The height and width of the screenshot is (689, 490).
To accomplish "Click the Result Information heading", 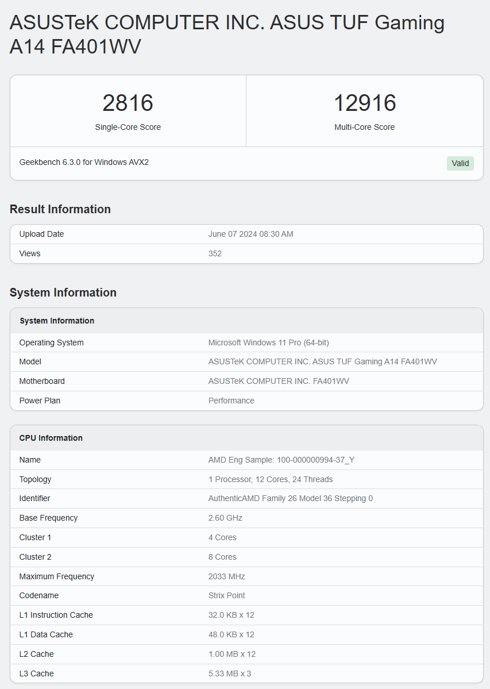I will [60, 209].
